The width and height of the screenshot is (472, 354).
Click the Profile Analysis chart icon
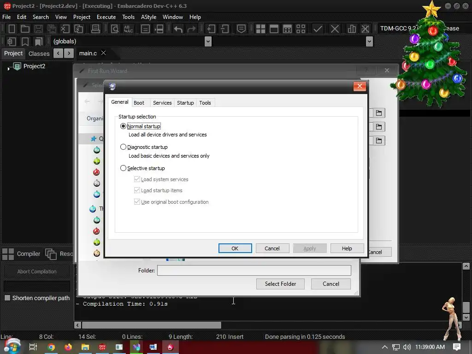(x=352, y=29)
